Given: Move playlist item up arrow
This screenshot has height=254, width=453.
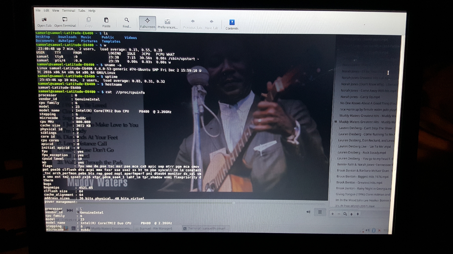Looking at the screenshot, I should (351, 214).
